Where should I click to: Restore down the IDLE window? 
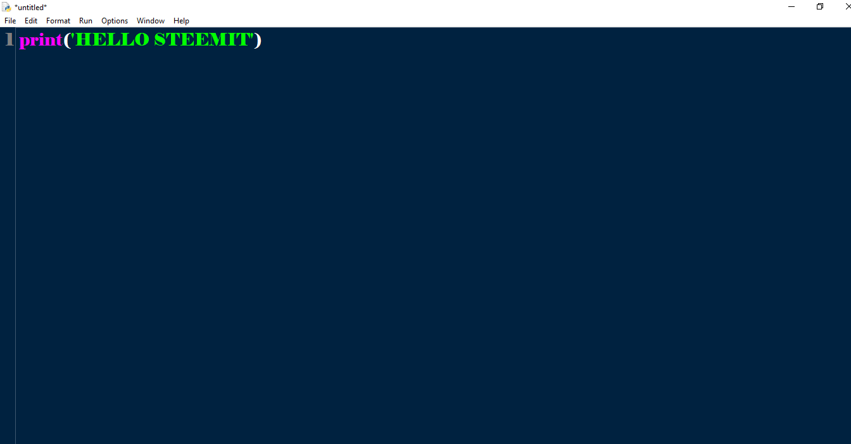[820, 6]
